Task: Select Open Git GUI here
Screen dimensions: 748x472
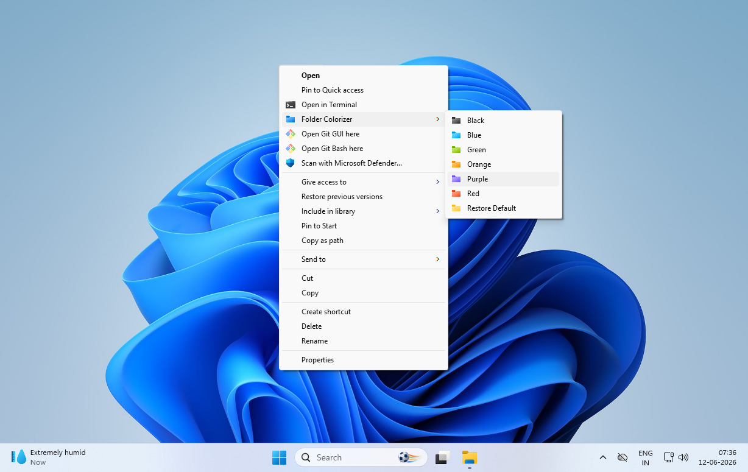Action: (x=364, y=134)
